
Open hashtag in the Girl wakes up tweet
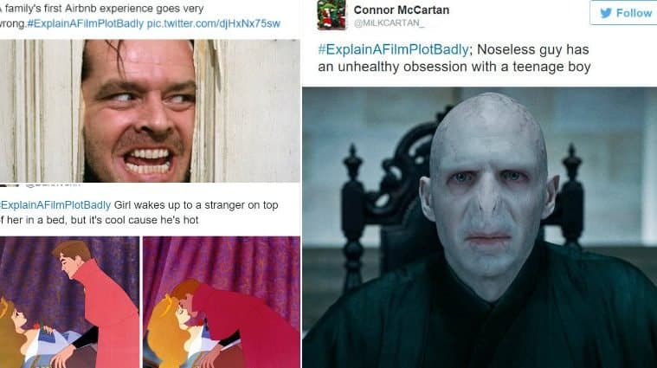pos(55,205)
